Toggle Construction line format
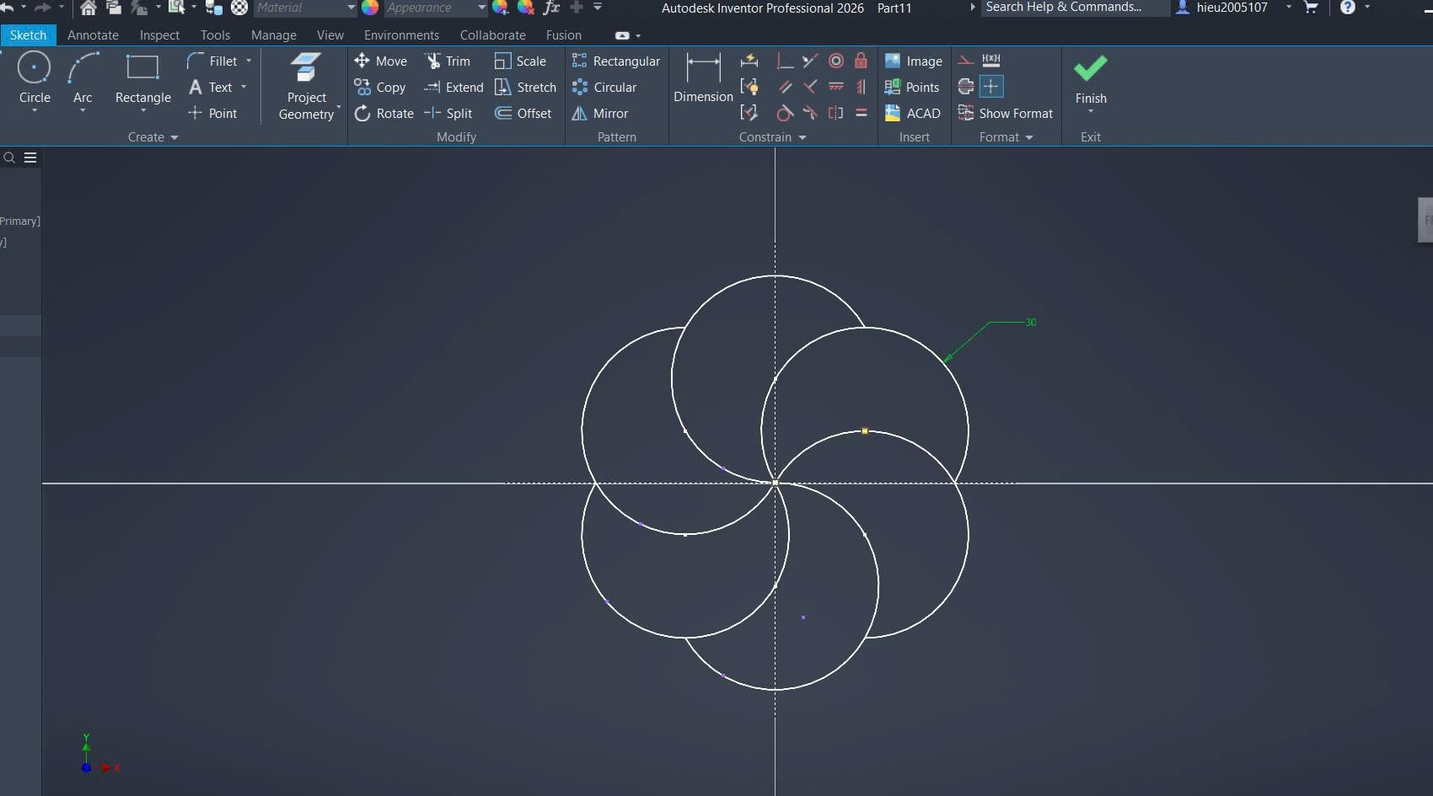The height and width of the screenshot is (796, 1433). click(966, 61)
